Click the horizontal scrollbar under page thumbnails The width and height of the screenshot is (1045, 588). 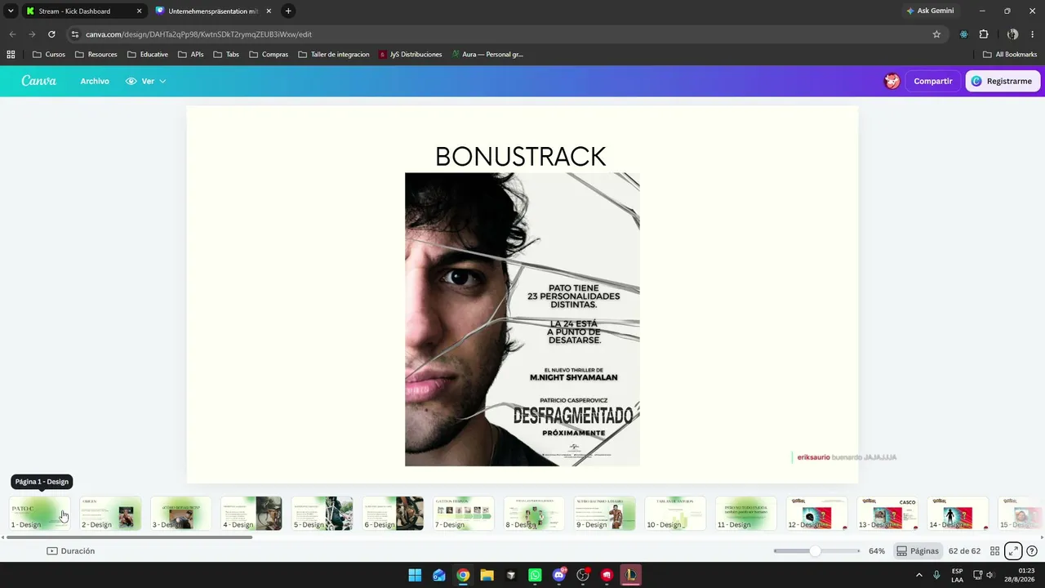pos(130,537)
